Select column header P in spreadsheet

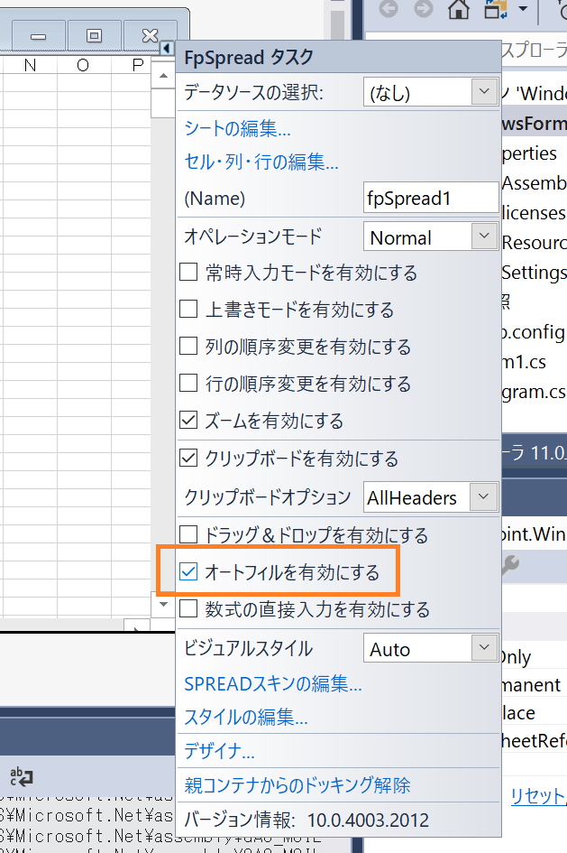(137, 65)
